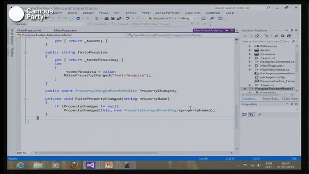Open the 100 % zoom dropdown
The width and height of the screenshot is (309, 174).
[x=31, y=153]
